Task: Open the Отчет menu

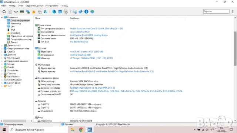Action: [20, 6]
